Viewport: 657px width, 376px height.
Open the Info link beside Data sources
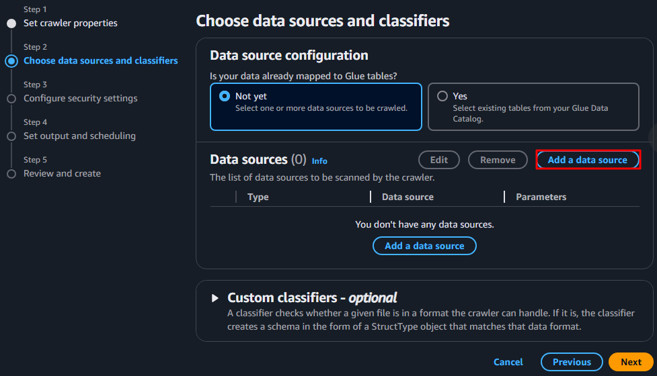(319, 161)
